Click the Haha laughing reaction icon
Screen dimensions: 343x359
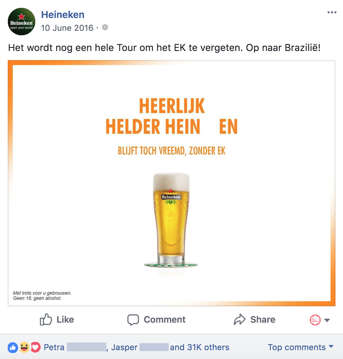point(24,347)
